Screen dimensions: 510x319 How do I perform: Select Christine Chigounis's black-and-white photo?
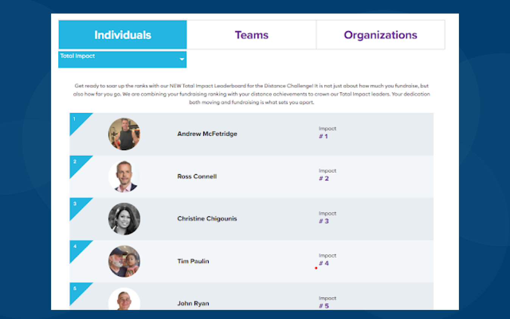(x=124, y=219)
